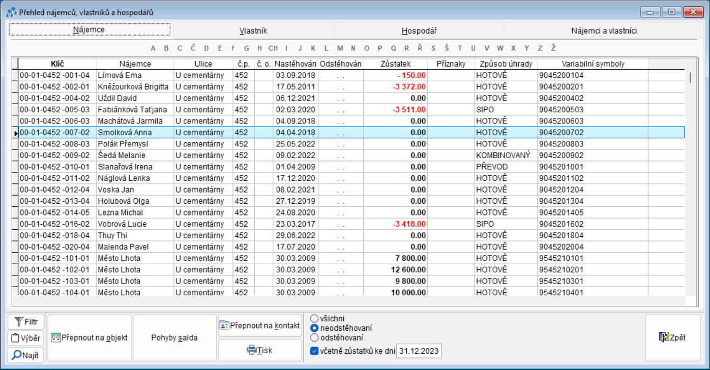Open the Hospodář tab
710x370 pixels.
(x=419, y=30)
